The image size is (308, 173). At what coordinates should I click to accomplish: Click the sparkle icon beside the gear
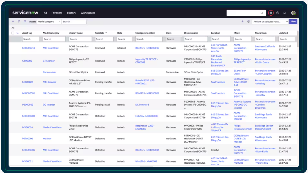point(243,21)
